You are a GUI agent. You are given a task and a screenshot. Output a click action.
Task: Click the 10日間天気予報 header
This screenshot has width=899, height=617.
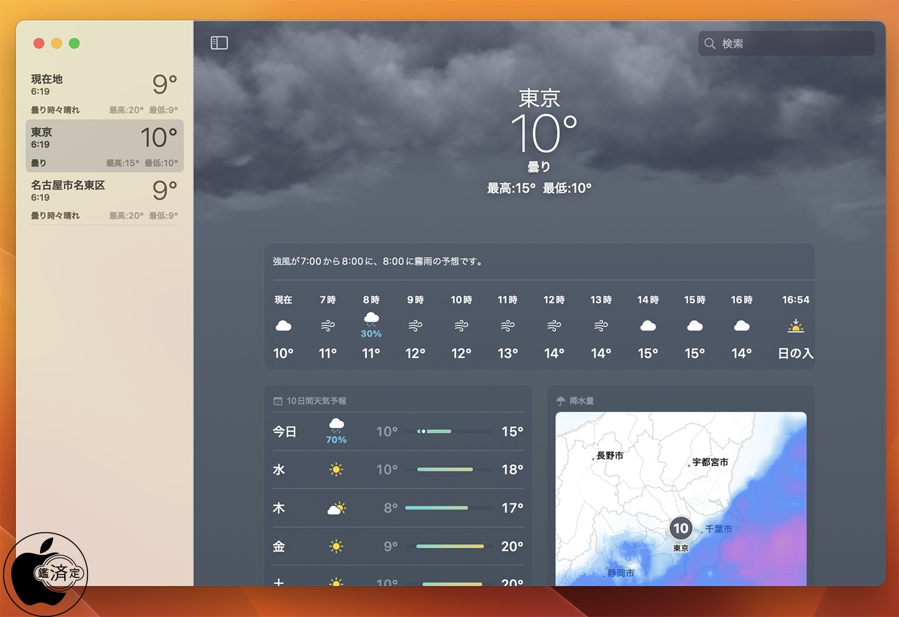click(316, 401)
